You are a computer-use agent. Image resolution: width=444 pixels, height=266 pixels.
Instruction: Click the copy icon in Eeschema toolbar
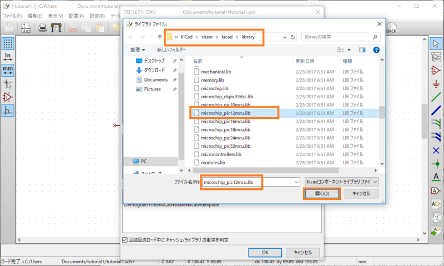point(86,28)
